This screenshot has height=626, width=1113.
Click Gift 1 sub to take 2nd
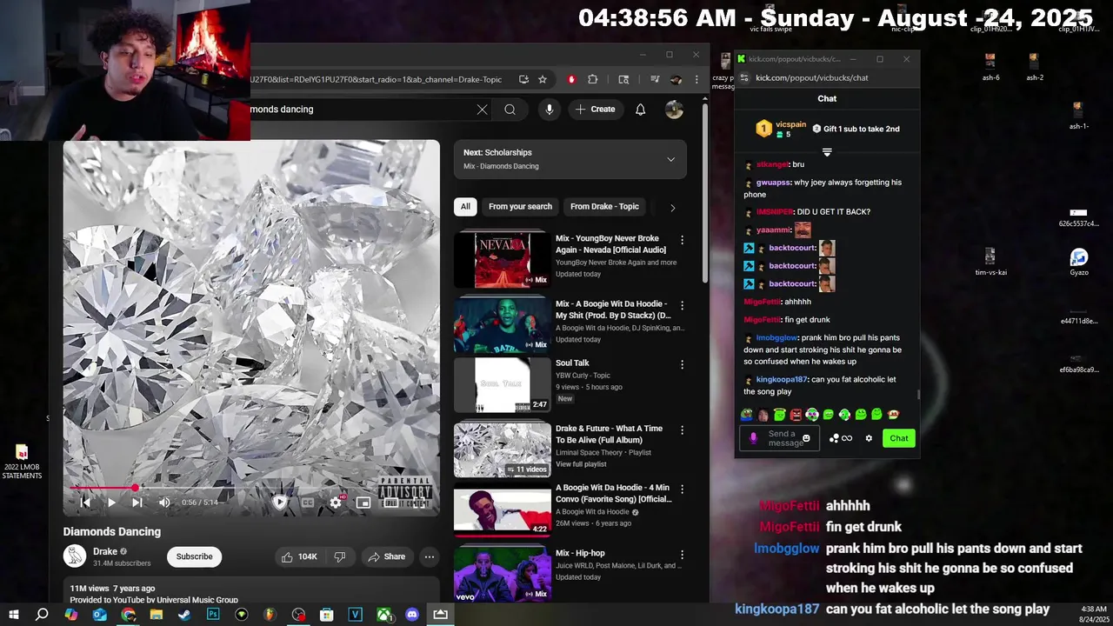tap(856, 129)
